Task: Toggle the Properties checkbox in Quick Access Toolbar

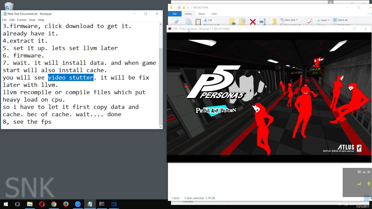Action: pyautogui.click(x=179, y=8)
